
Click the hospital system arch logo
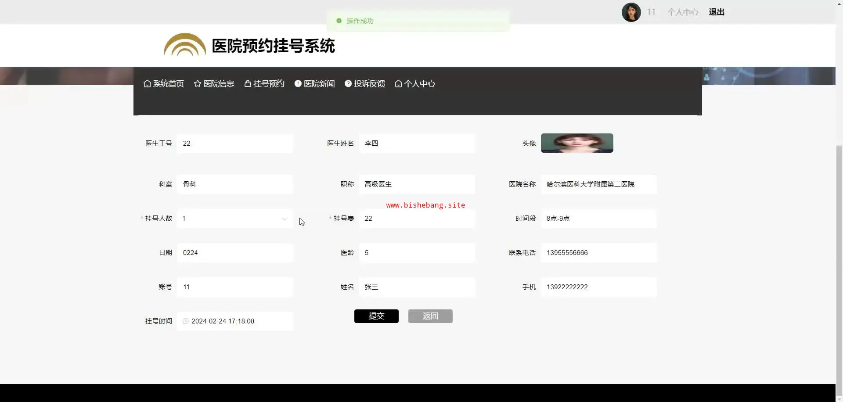185,45
